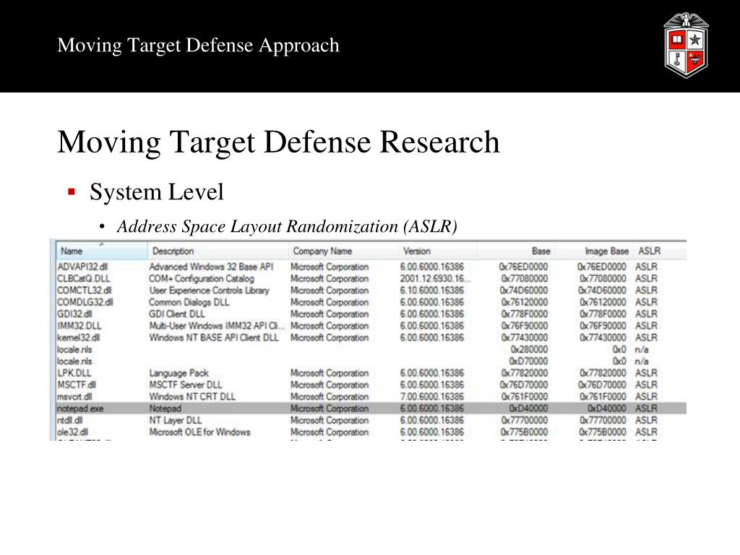Select version 2001.12.6930.16 of CLBCatQ.DLL

point(435,278)
